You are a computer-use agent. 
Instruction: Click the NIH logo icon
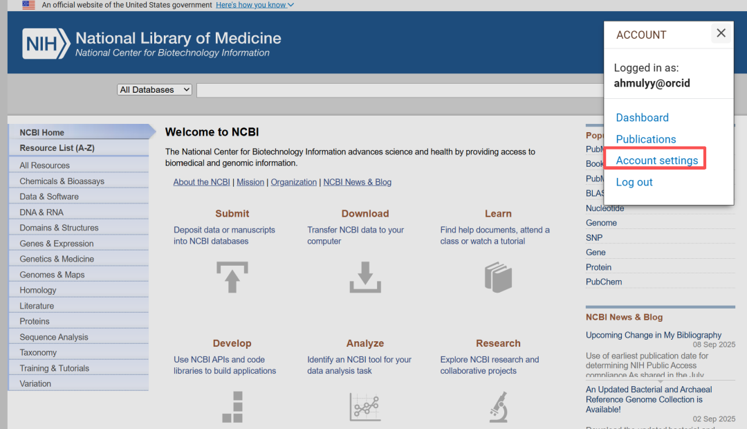pos(46,44)
